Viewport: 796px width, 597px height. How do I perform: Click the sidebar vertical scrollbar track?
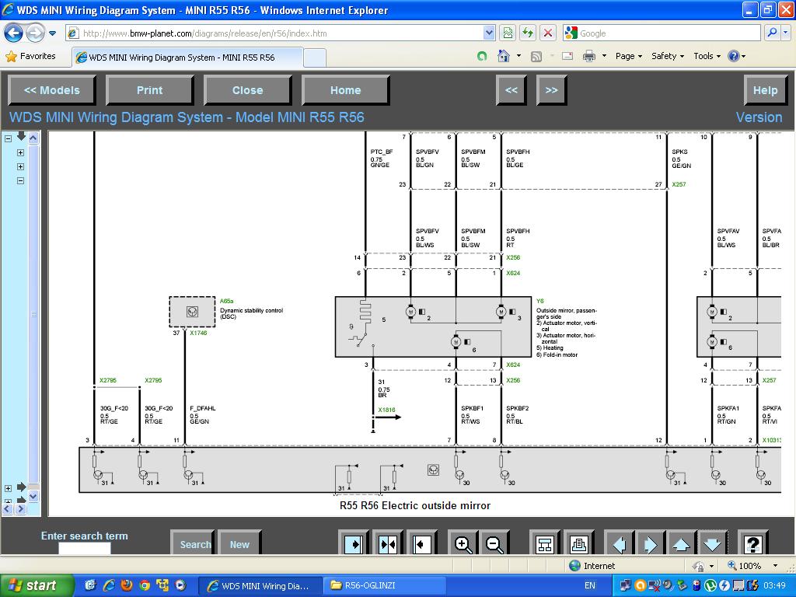[33, 350]
